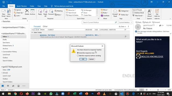The width and height of the screenshot is (172, 96).
Task: Toggle Unread/Read status icon
Action: pos(115,11)
